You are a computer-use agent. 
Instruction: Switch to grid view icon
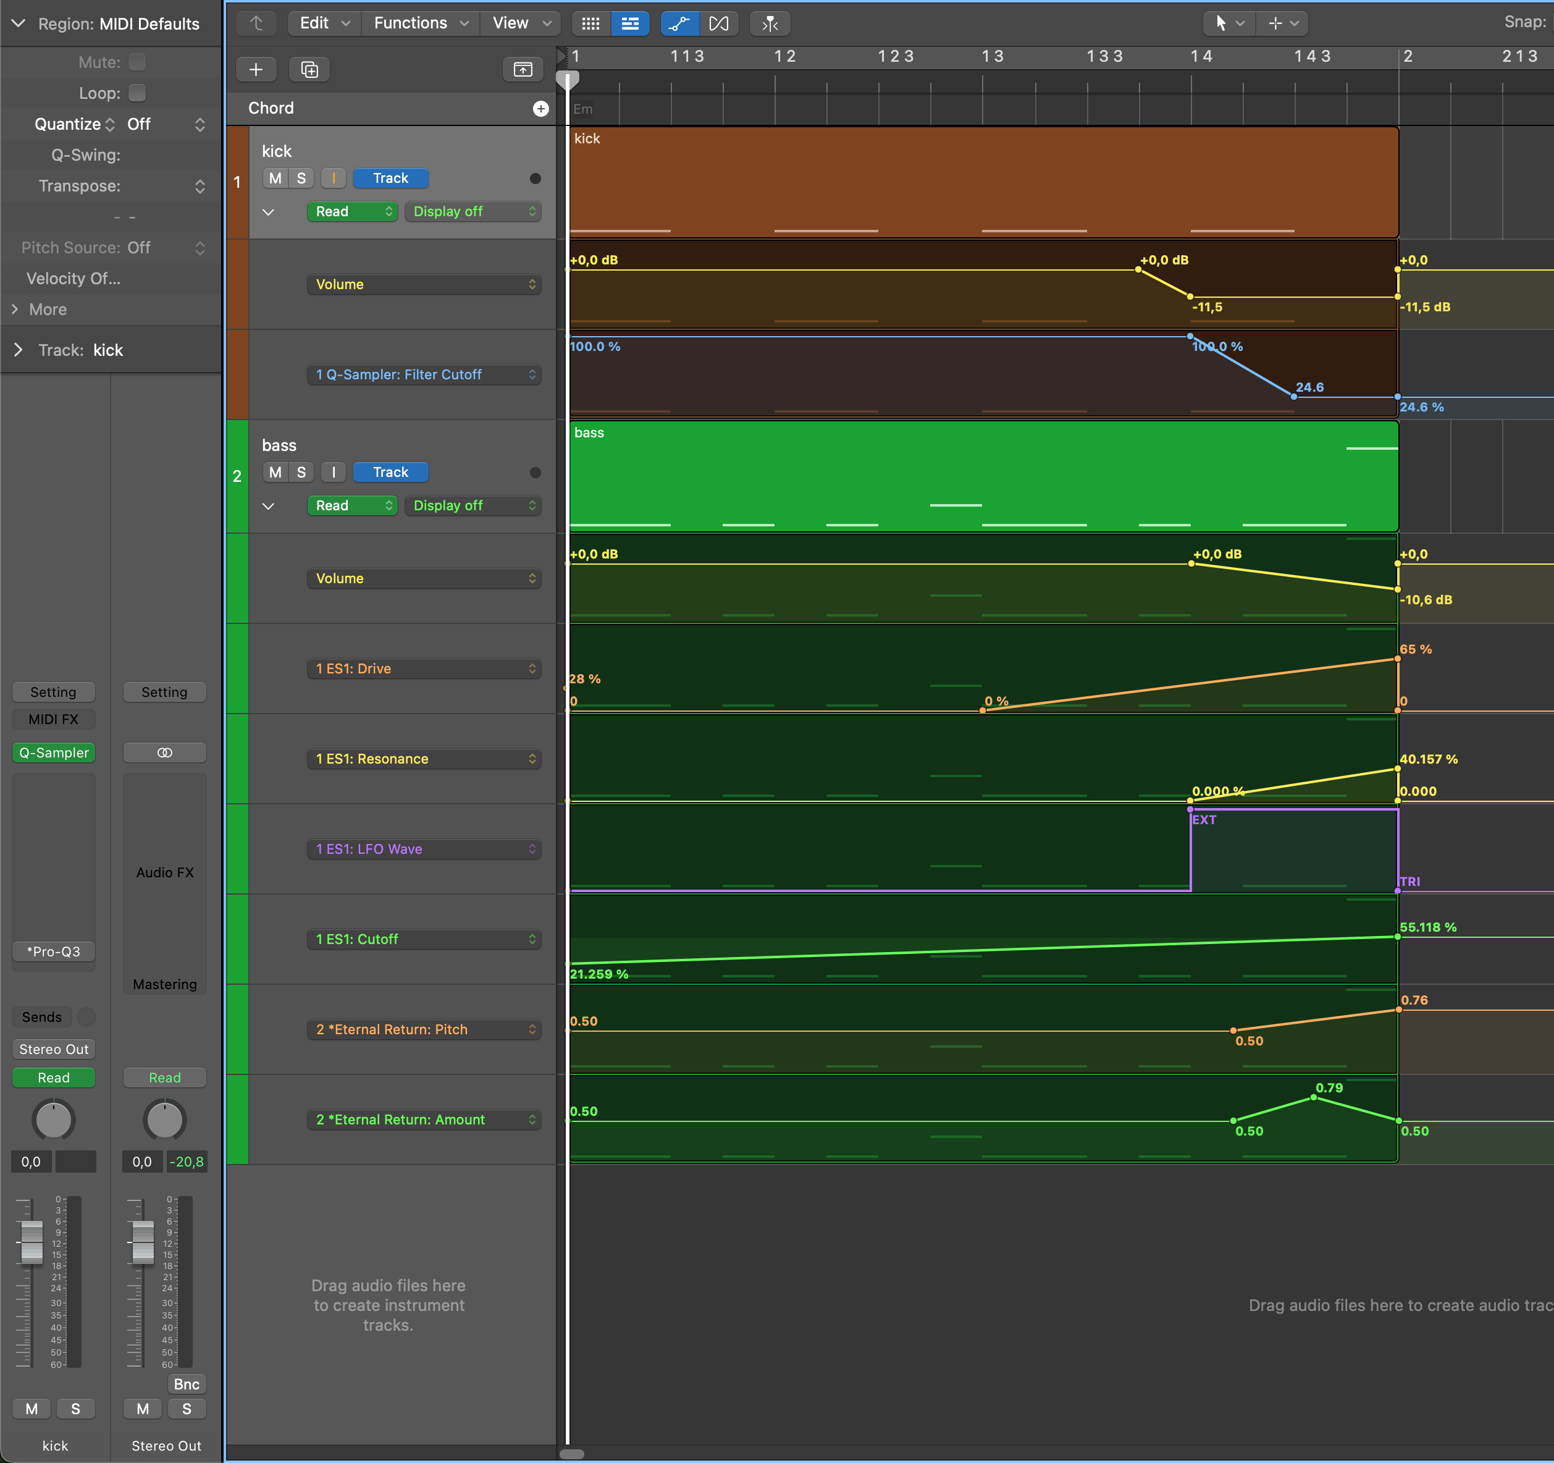click(x=591, y=23)
